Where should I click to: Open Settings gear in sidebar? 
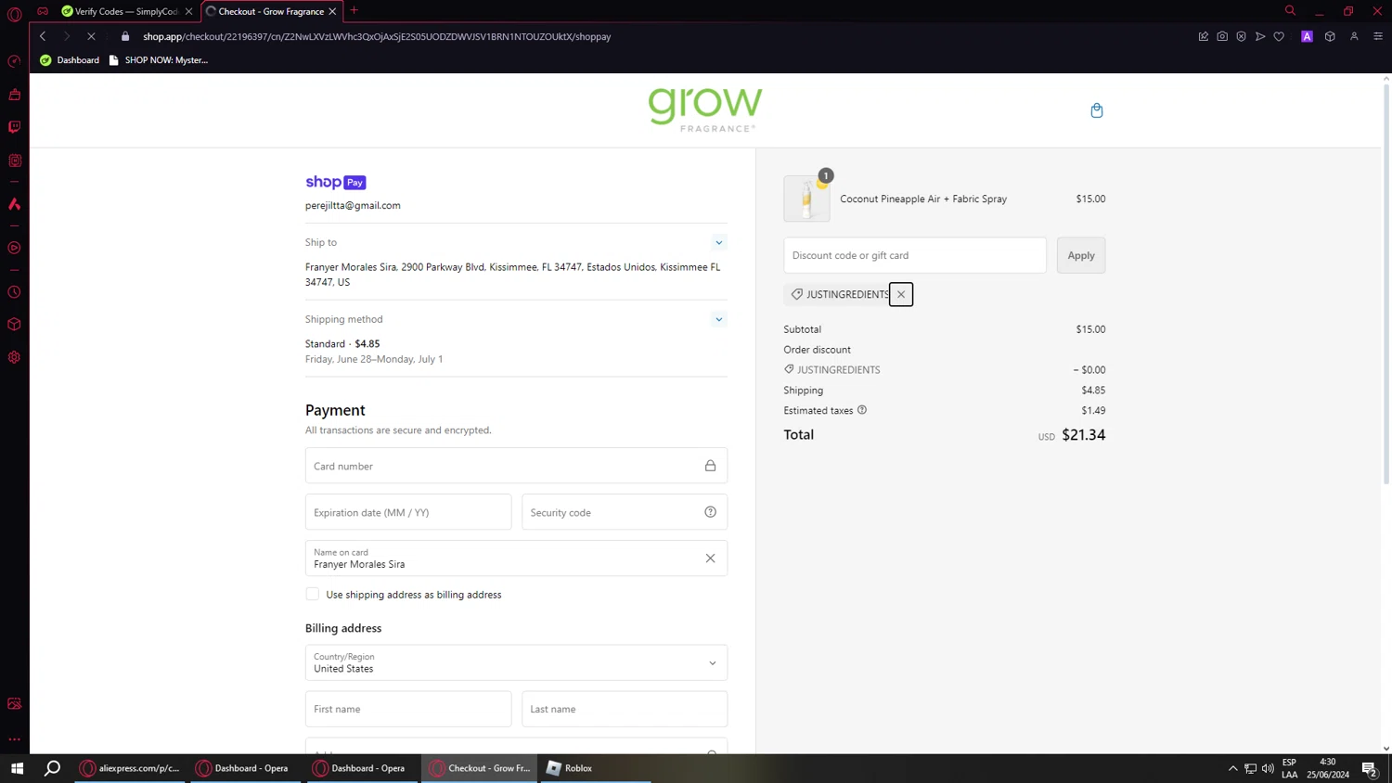14,357
